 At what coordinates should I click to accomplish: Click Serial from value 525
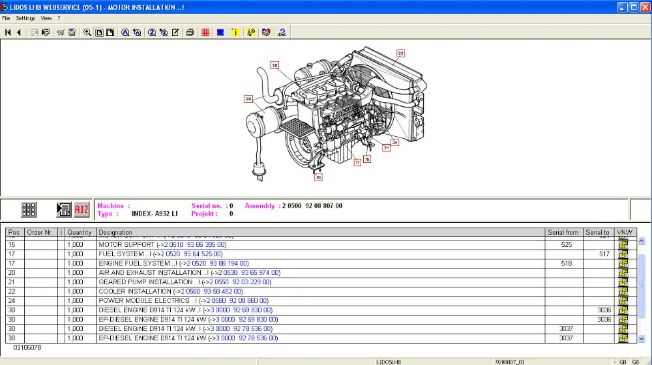(x=567, y=244)
